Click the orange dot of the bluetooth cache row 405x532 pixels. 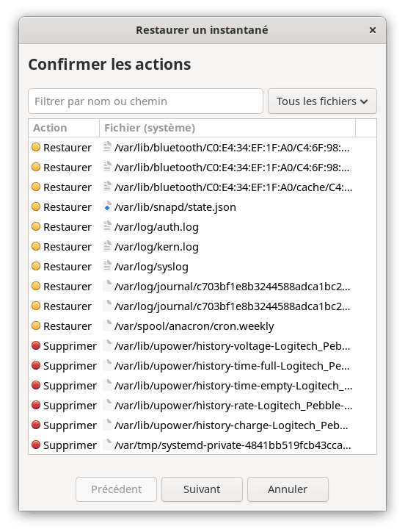pos(36,187)
